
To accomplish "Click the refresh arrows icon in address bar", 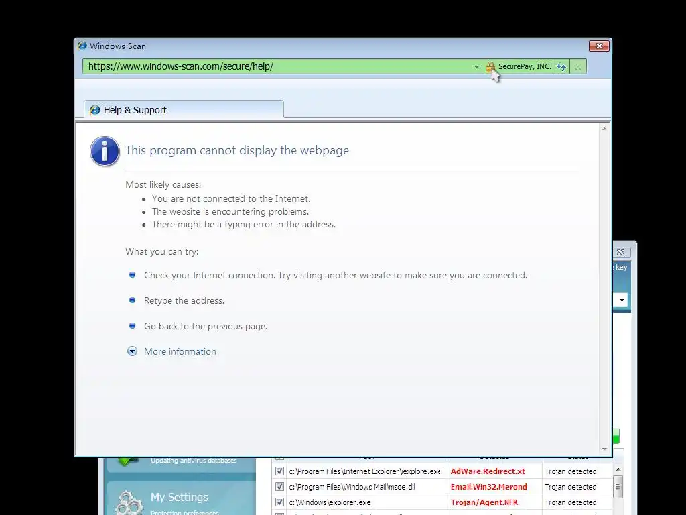I will (561, 66).
